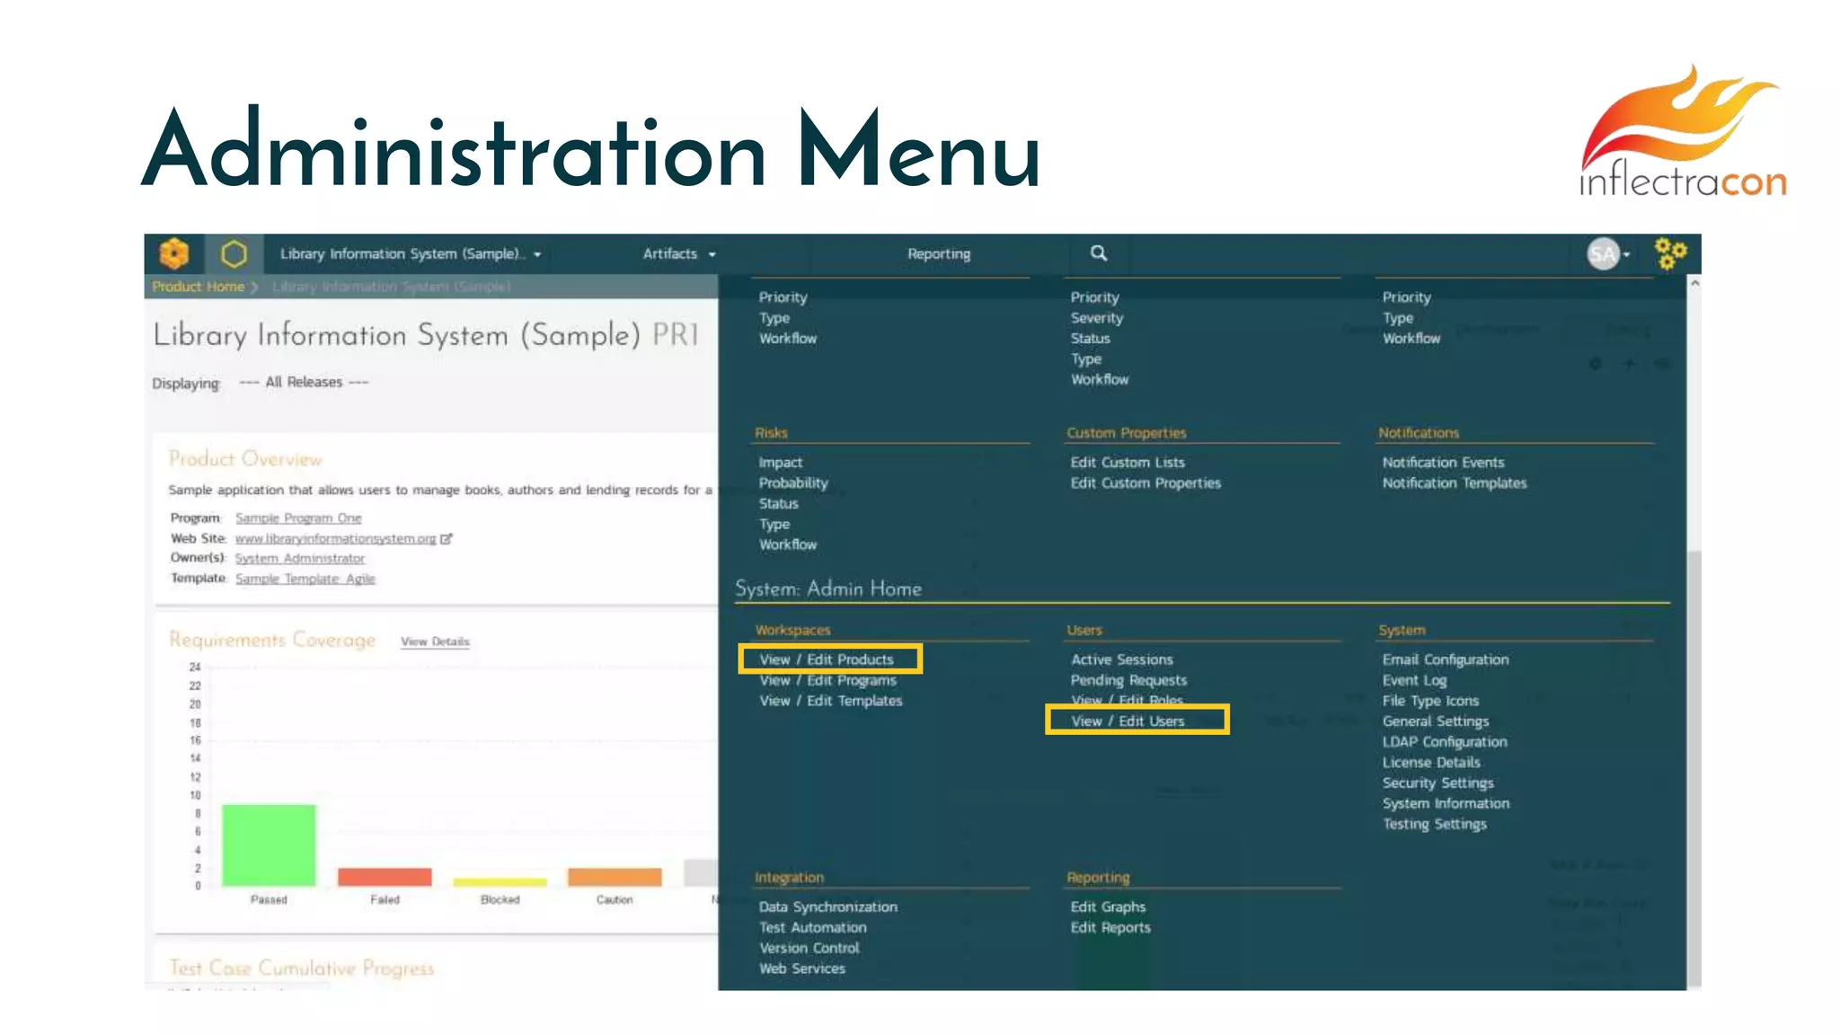Click View Details for Requirements Coverage

click(436, 641)
